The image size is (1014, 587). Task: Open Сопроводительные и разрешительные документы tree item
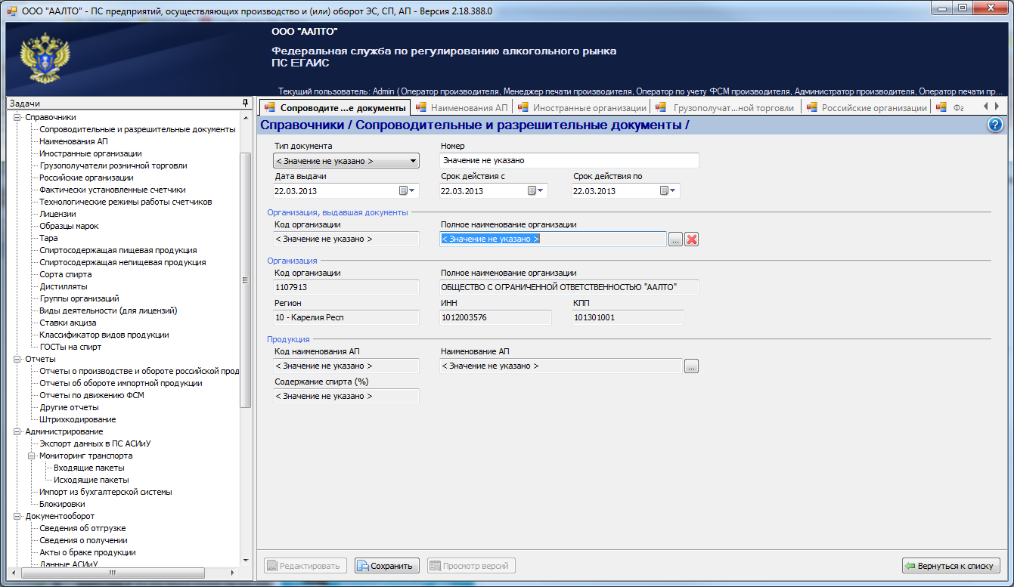click(138, 129)
